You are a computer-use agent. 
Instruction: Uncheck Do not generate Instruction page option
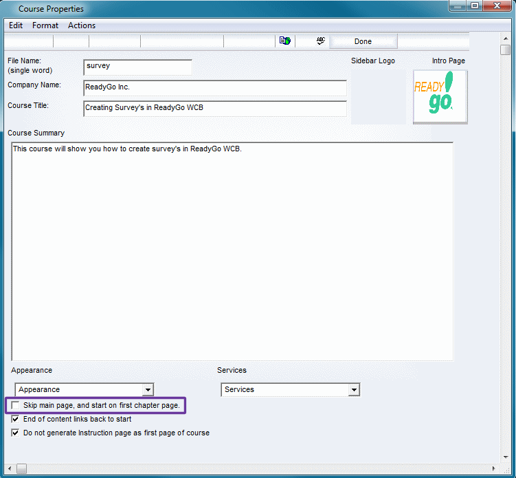[15, 433]
